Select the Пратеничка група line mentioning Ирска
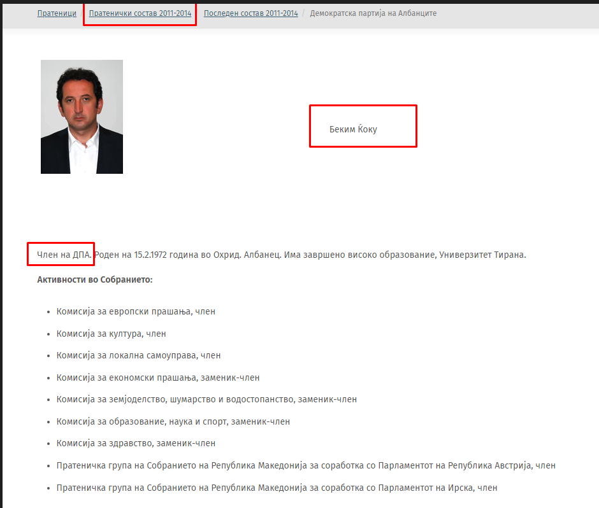The height and width of the screenshot is (508, 599). (277, 488)
